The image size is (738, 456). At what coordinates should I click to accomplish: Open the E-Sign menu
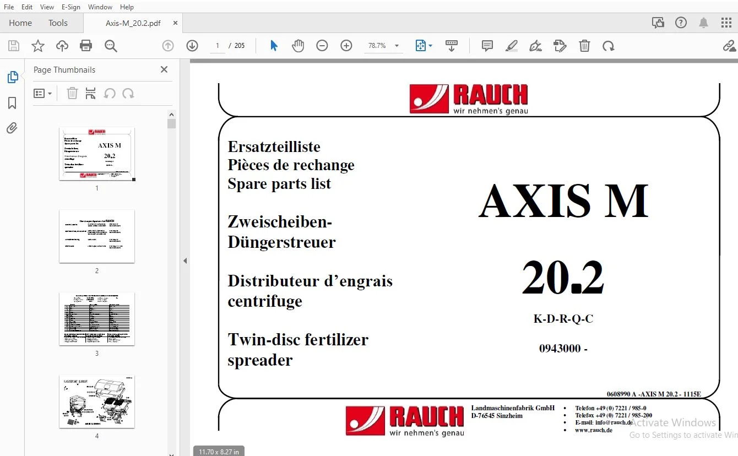(71, 7)
